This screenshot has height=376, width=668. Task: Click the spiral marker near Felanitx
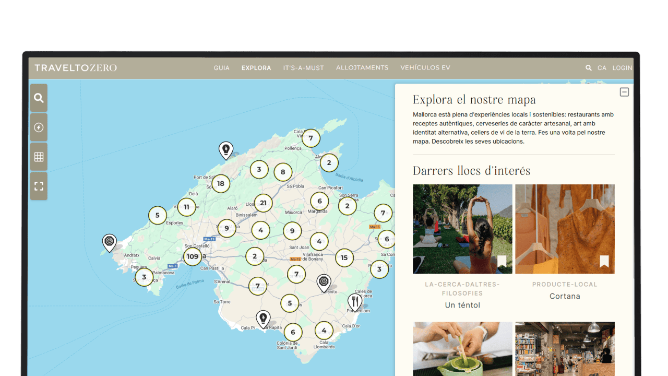pos(324,284)
